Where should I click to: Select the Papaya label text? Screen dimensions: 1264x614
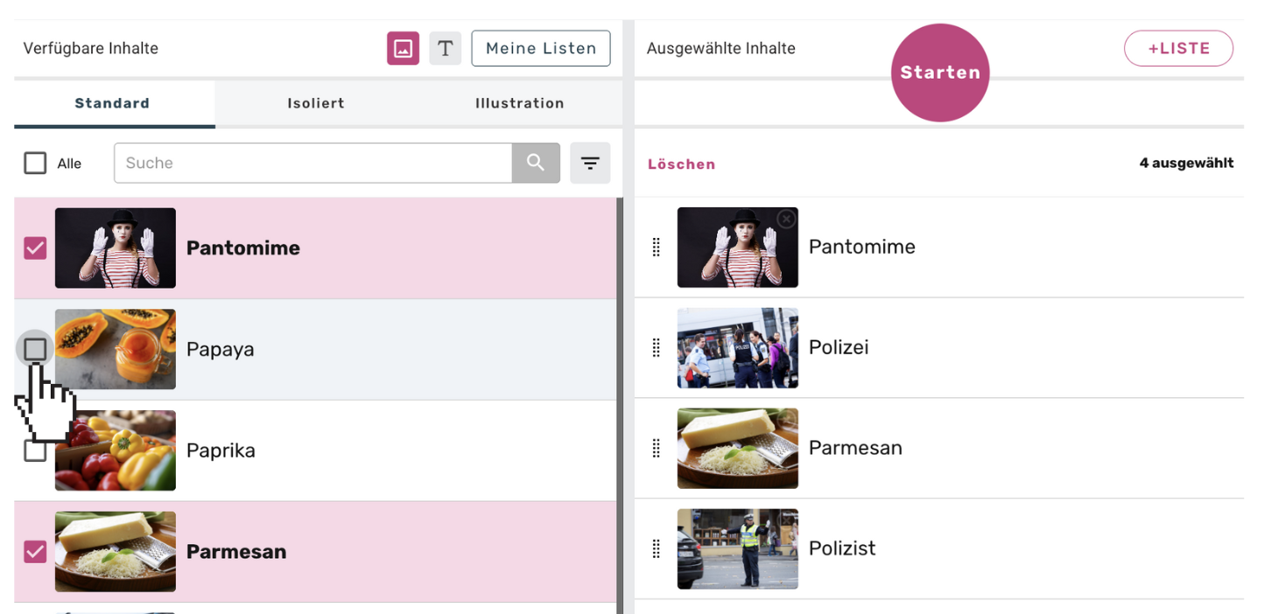(221, 350)
